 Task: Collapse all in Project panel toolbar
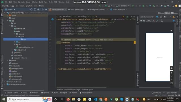tap(38, 9)
